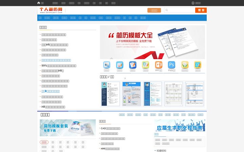Open the light blue note-and-pencil category icon
Image resolution: width=244 pixels, height=152 pixels.
(x=120, y=65)
